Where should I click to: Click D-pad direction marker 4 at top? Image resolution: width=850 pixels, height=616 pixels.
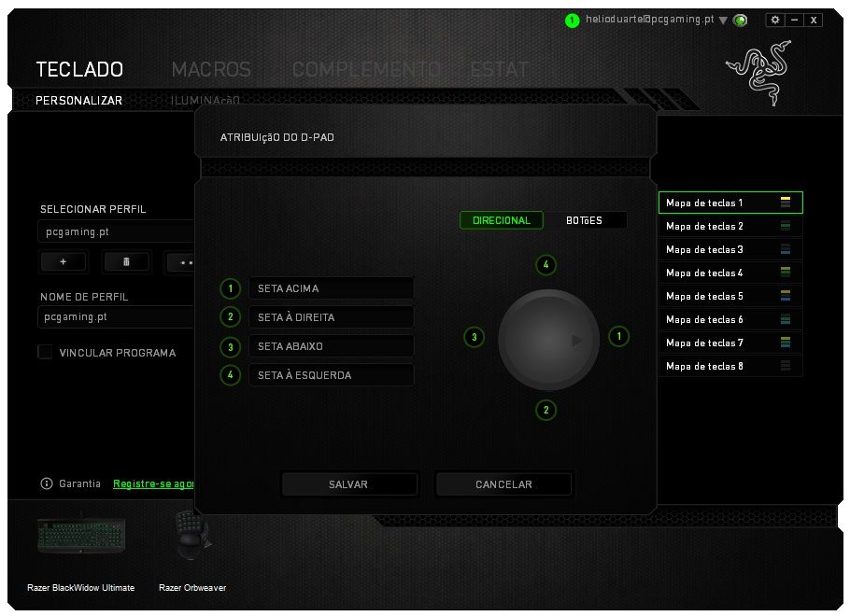click(x=546, y=265)
